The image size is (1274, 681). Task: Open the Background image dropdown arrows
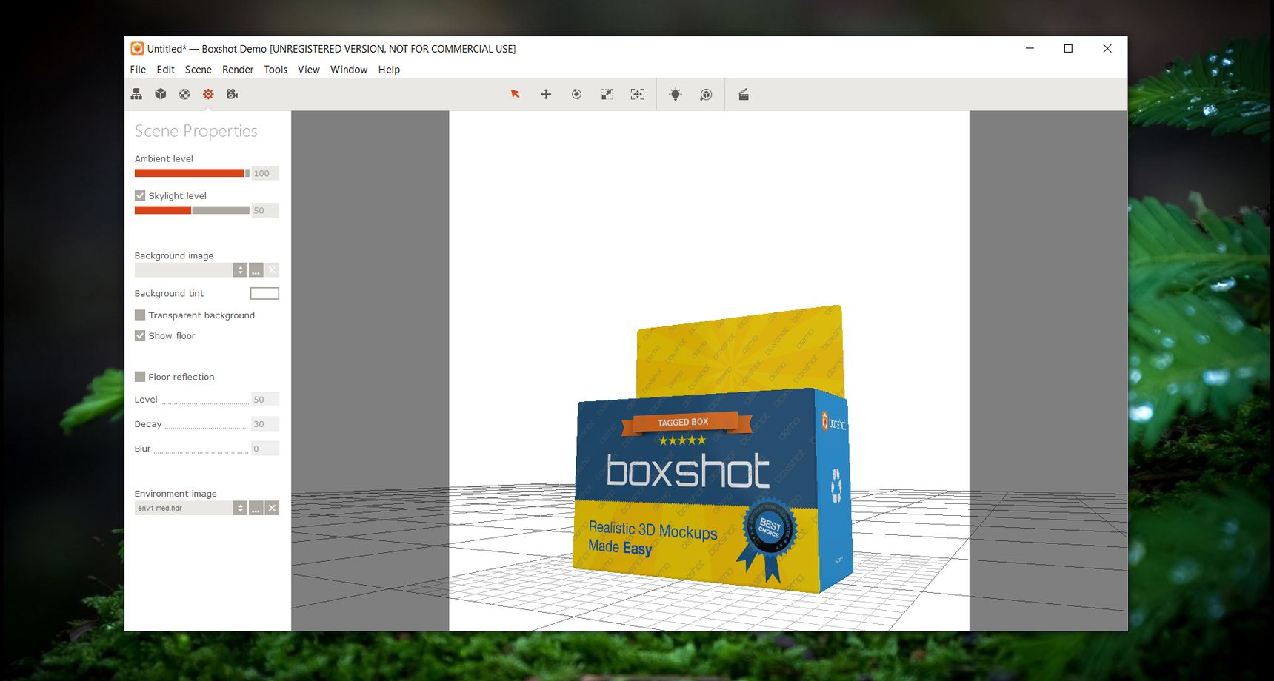[x=240, y=270]
